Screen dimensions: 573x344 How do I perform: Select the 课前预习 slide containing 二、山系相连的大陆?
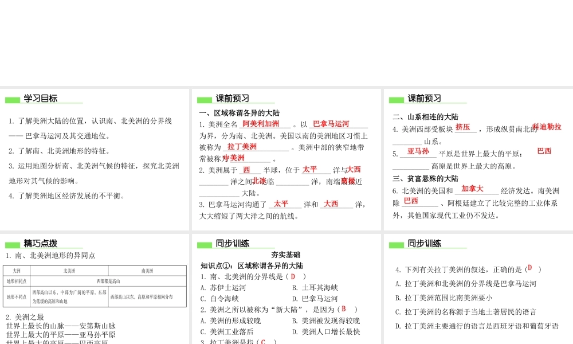[478, 159]
